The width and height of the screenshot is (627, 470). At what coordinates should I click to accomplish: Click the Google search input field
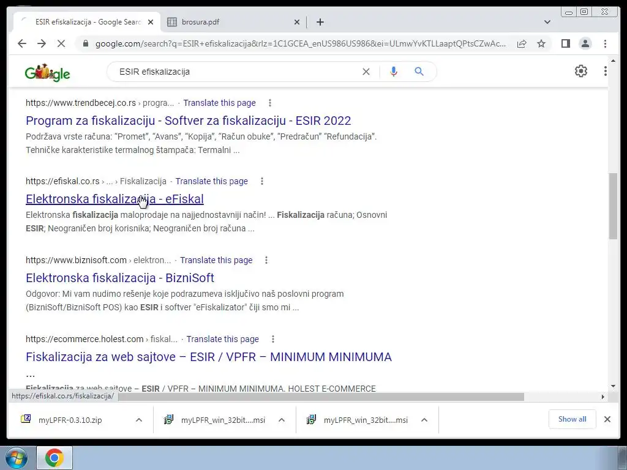pos(236,72)
